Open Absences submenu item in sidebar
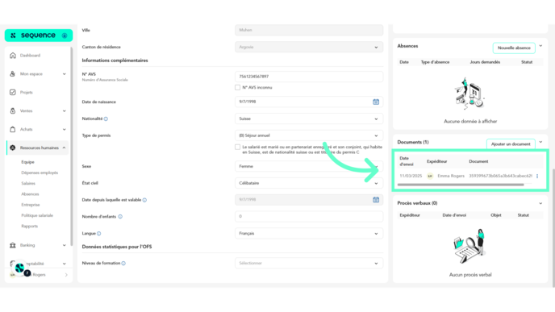555x312 pixels. point(30,193)
